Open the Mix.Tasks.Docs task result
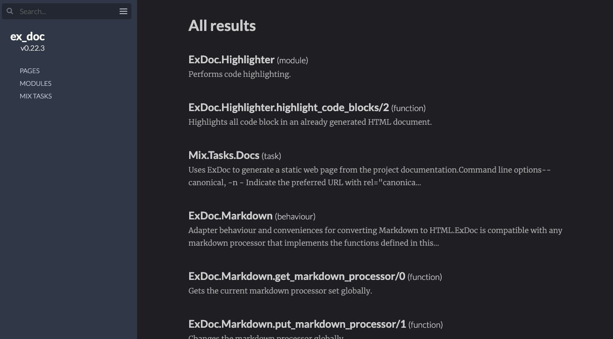Image resolution: width=613 pixels, height=339 pixels. (224, 155)
